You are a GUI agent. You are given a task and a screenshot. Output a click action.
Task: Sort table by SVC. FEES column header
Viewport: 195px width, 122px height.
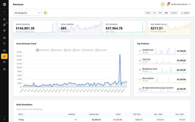click(180, 114)
